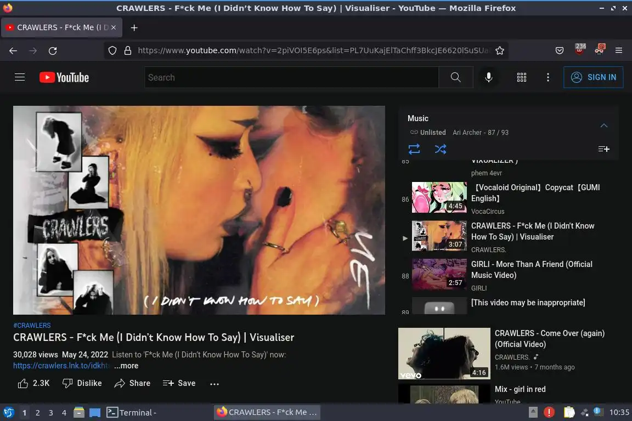This screenshot has width=632, height=421.
Task: Go back in Firefox
Action: [x=13, y=51]
